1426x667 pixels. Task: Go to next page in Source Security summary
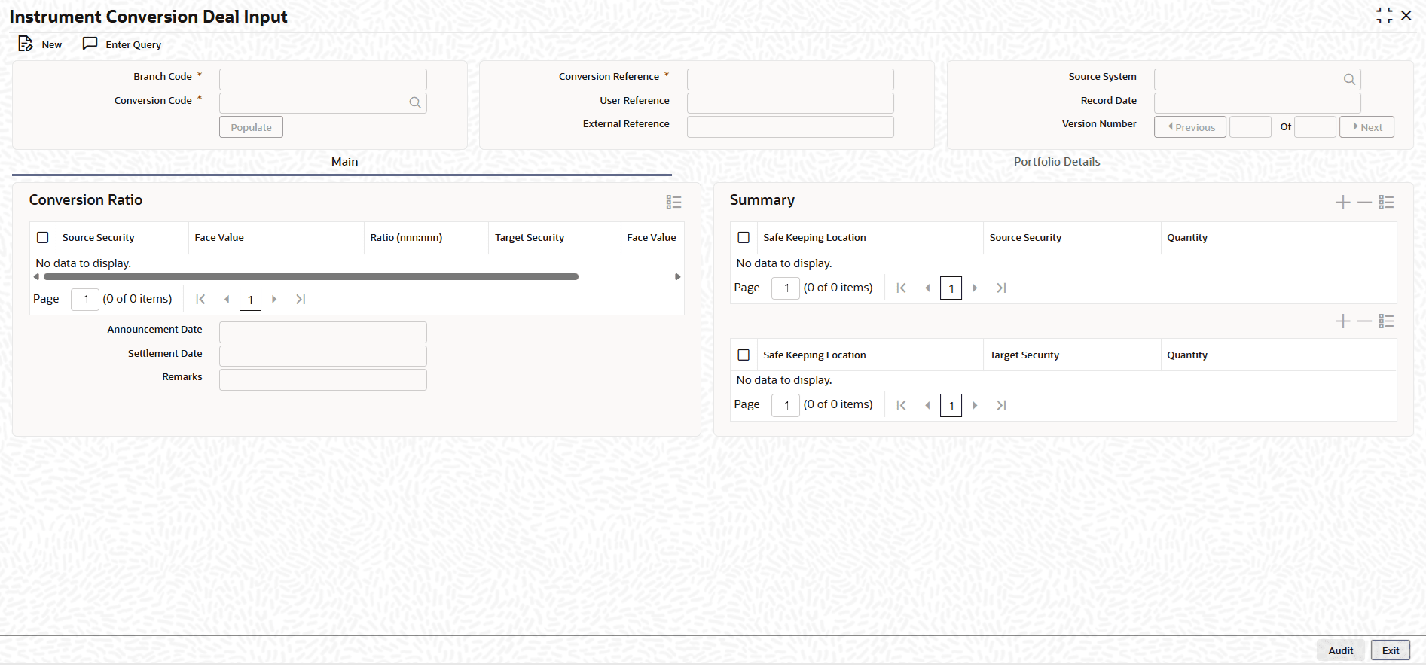coord(975,288)
